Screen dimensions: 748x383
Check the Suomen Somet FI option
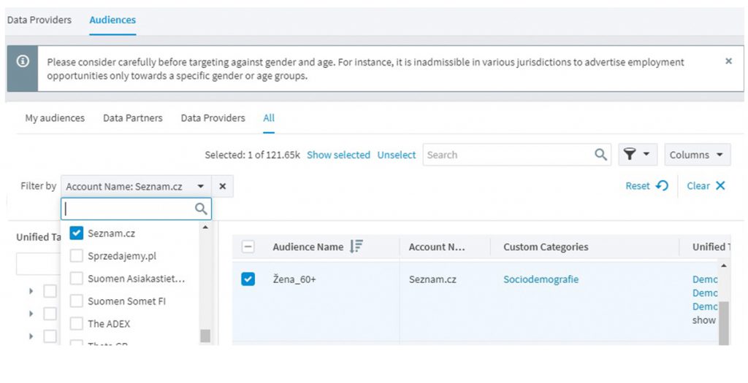point(76,301)
